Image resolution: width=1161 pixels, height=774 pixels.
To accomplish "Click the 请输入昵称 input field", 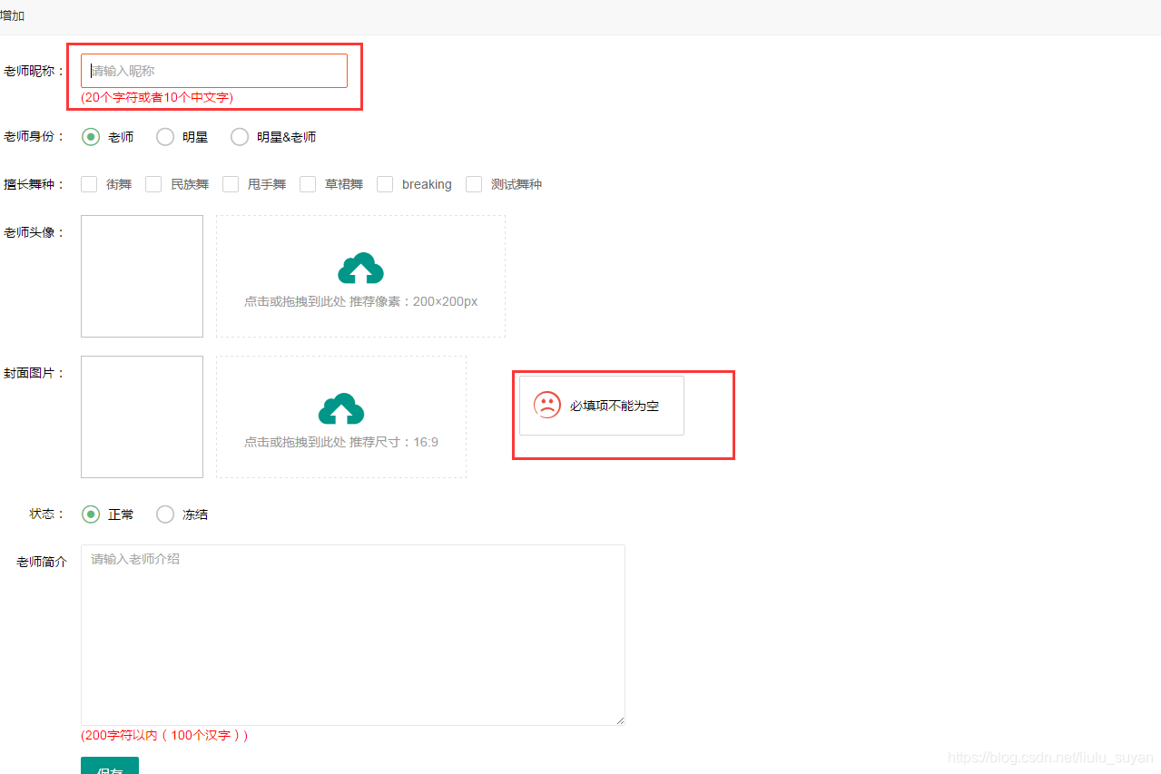I will pos(213,70).
